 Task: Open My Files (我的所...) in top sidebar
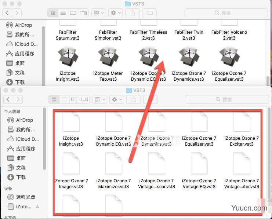20,35
